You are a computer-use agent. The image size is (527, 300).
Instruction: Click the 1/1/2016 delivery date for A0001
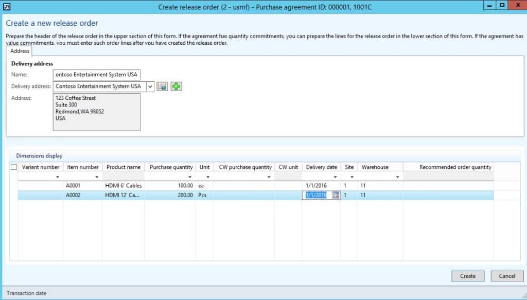[321, 185]
